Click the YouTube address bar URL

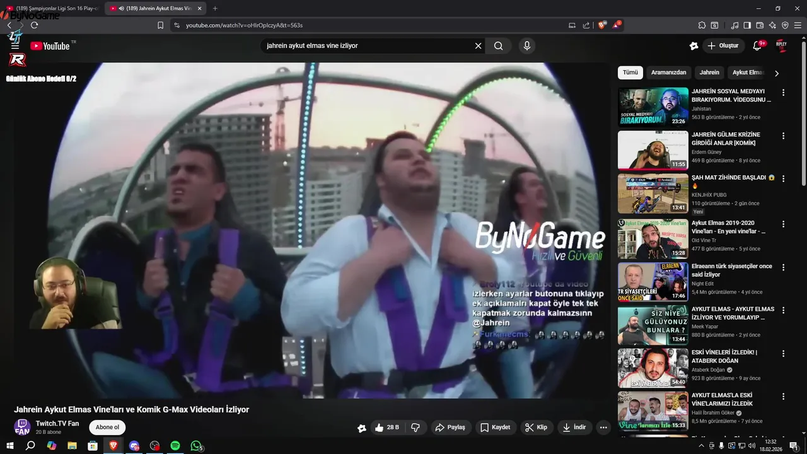pyautogui.click(x=244, y=25)
